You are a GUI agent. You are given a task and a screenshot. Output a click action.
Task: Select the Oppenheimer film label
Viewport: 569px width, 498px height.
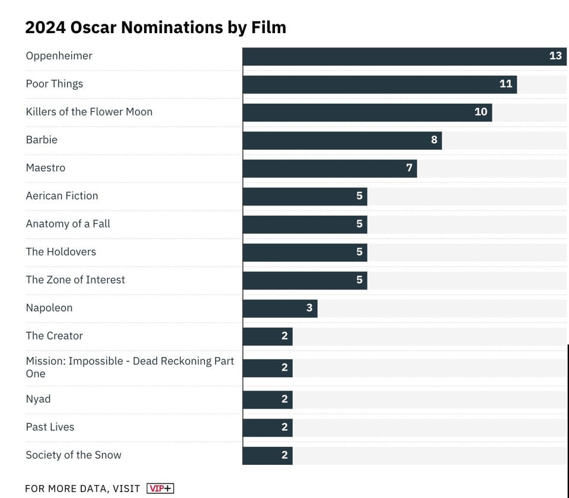[x=59, y=56]
